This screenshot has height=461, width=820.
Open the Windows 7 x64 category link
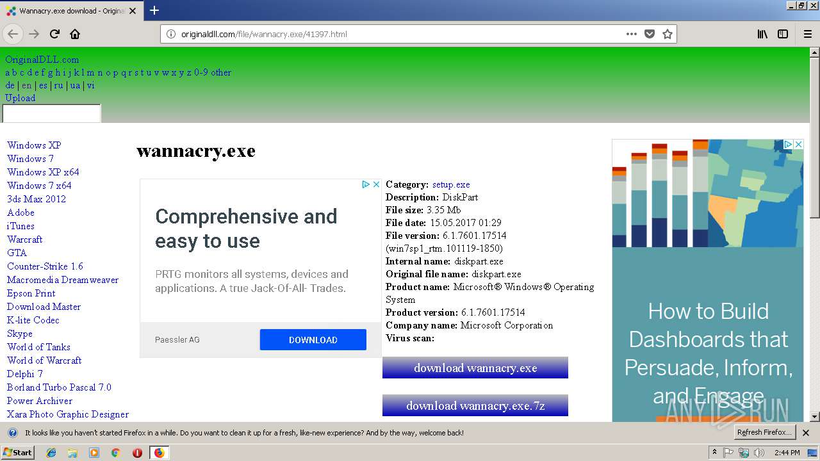click(x=39, y=186)
